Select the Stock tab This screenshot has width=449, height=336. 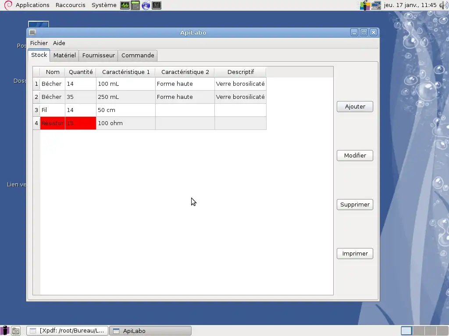(39, 55)
